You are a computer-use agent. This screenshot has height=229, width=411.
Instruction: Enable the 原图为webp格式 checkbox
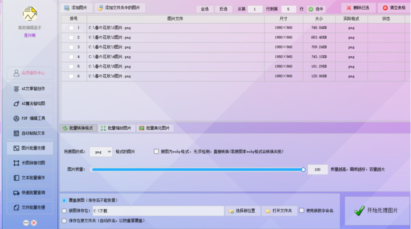pyautogui.click(x=156, y=152)
